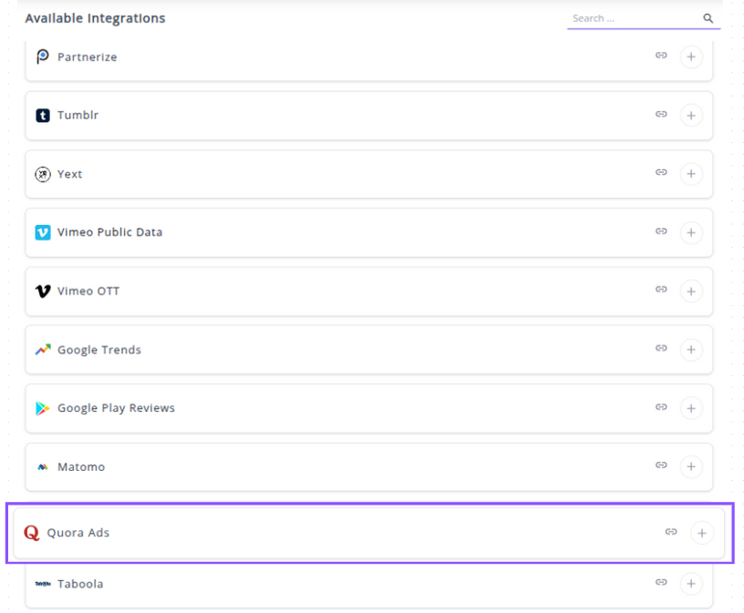Open the link icon for Yext
Image resolution: width=744 pixels, height=613 pixels.
(x=661, y=173)
